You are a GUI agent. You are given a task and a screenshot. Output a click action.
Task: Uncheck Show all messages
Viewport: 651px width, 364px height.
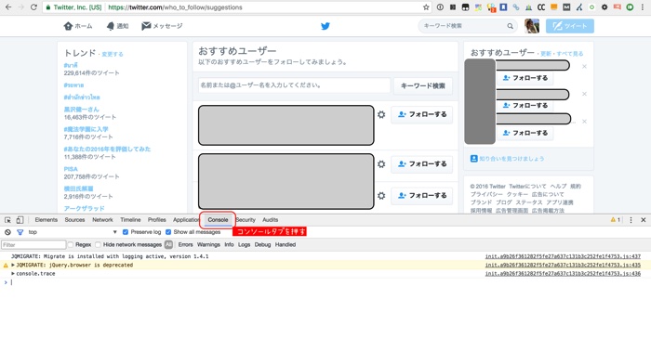pyautogui.click(x=168, y=232)
